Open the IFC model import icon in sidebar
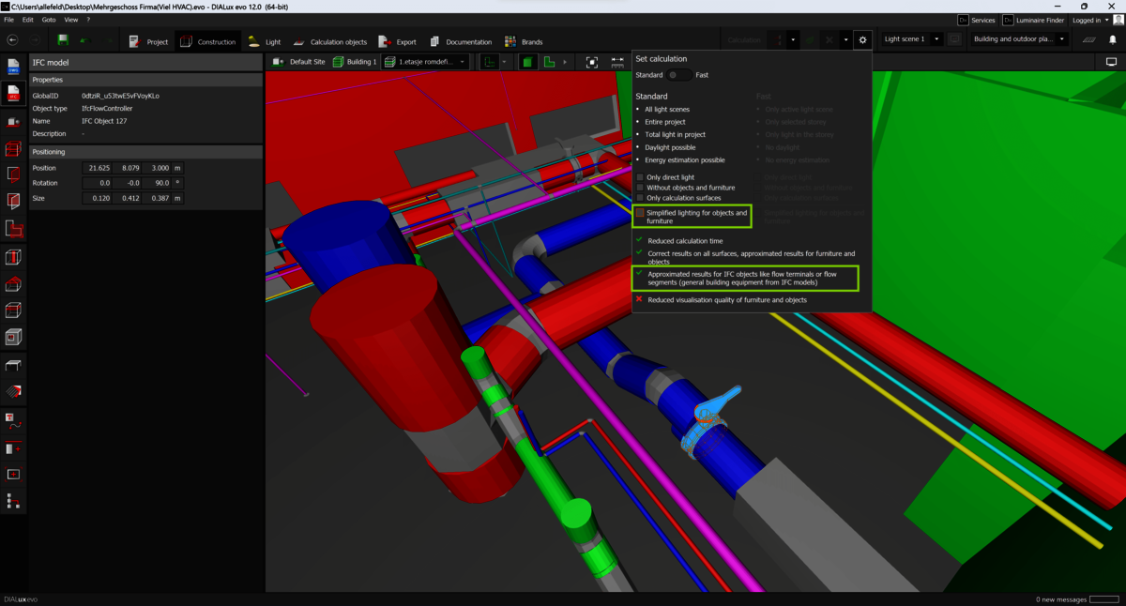The image size is (1126, 606). [x=12, y=93]
